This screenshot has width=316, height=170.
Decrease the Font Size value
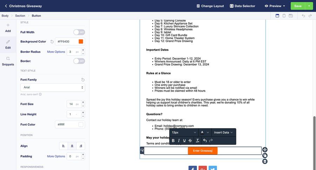[83, 106]
